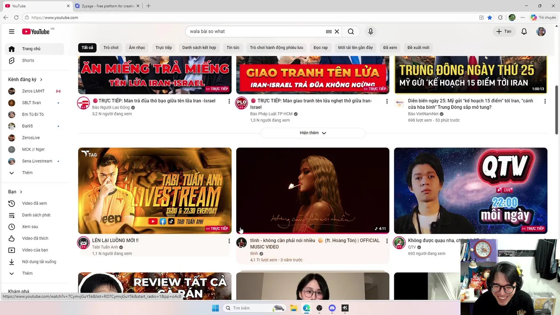Open Zeros LMHT channel
560x315 pixels.
point(34,91)
